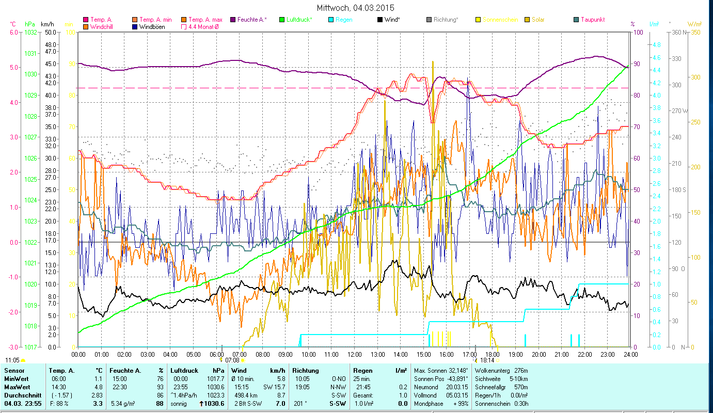Screen dimensions: 713x413
Task: Select the Regen column header in table
Action: [363, 370]
